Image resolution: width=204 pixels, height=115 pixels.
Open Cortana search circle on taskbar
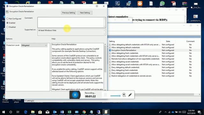[11, 112]
